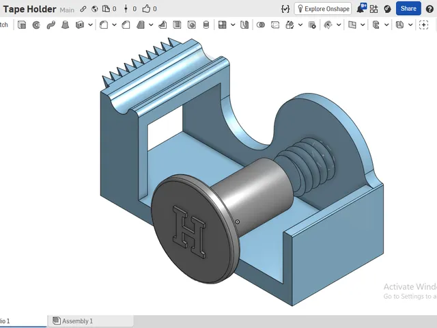Expand the Modify fillet dropdown arrow
The width and height of the screenshot is (437, 328).
pyautogui.click(x=339, y=25)
